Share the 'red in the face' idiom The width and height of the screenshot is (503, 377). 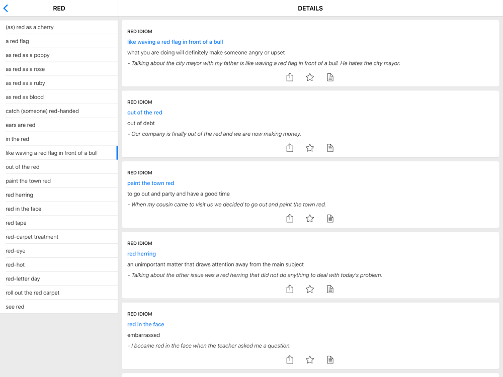(x=290, y=359)
